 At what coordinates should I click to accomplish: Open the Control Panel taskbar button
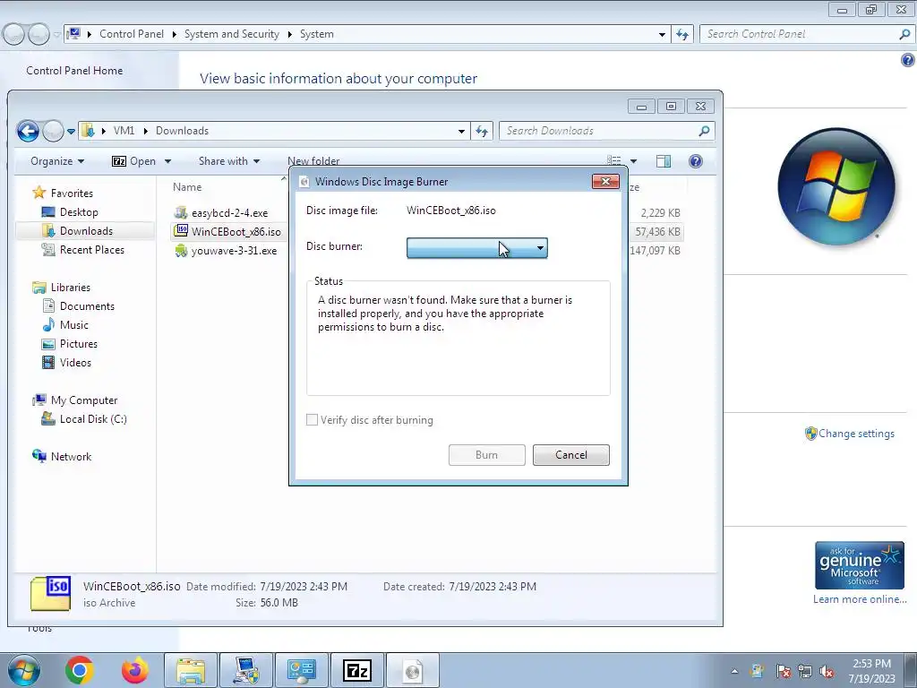[301, 670]
